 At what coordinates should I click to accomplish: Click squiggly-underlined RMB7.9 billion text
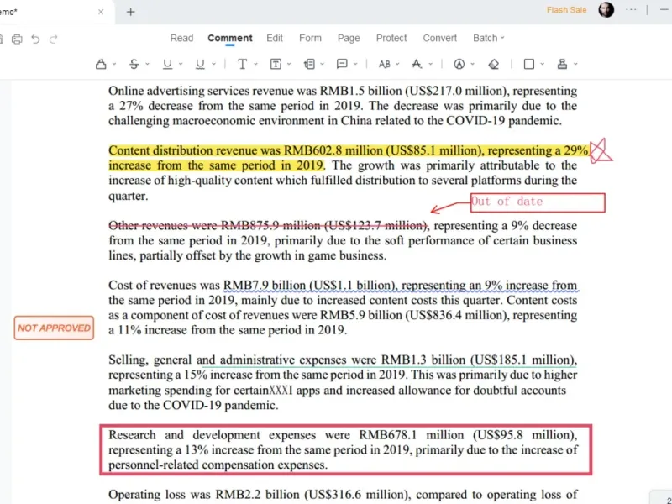[x=402, y=286]
